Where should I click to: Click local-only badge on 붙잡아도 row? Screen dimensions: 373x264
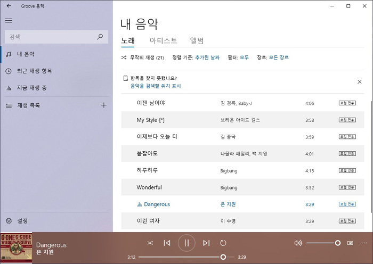347,153
